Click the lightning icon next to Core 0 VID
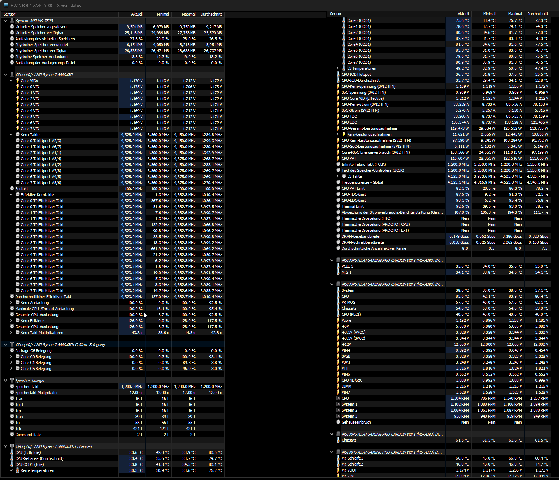This screenshot has width=559, height=480. pyautogui.click(x=18, y=87)
